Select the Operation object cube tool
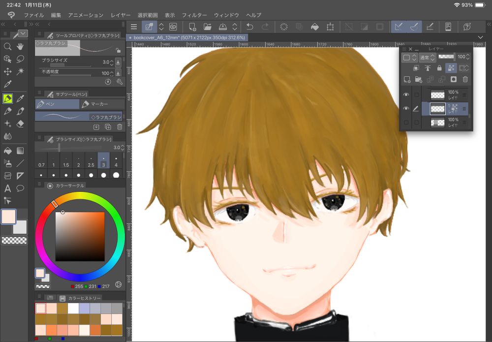This screenshot has width=492, height=342. pyautogui.click(x=7, y=59)
